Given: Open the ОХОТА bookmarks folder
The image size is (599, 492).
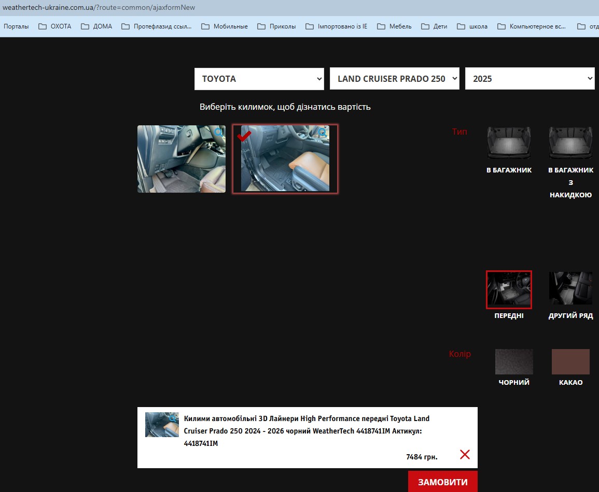Looking at the screenshot, I should coord(55,26).
